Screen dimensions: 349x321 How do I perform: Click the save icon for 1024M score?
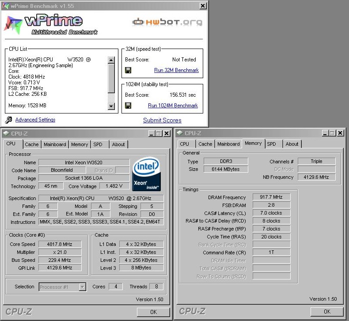(x=128, y=106)
